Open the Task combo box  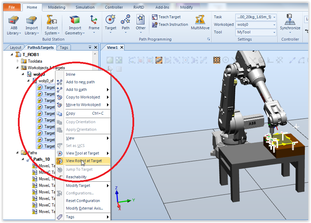click(256, 17)
